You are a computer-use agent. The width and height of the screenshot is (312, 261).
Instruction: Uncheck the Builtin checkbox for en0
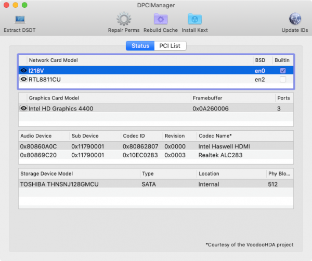pyautogui.click(x=283, y=70)
